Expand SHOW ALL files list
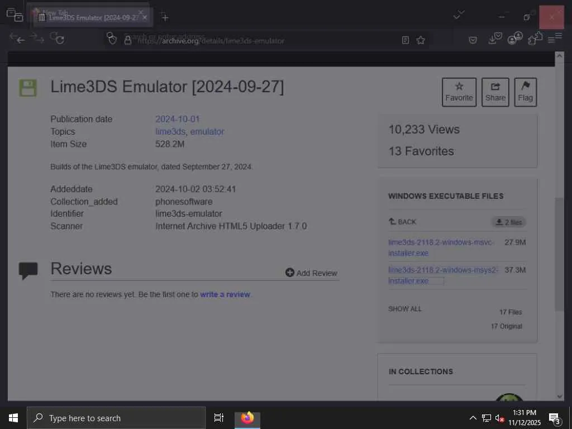The width and height of the screenshot is (572, 429). coord(404,309)
